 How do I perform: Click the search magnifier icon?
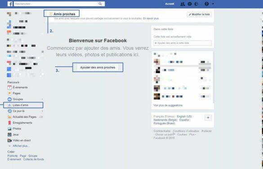click(100, 4)
